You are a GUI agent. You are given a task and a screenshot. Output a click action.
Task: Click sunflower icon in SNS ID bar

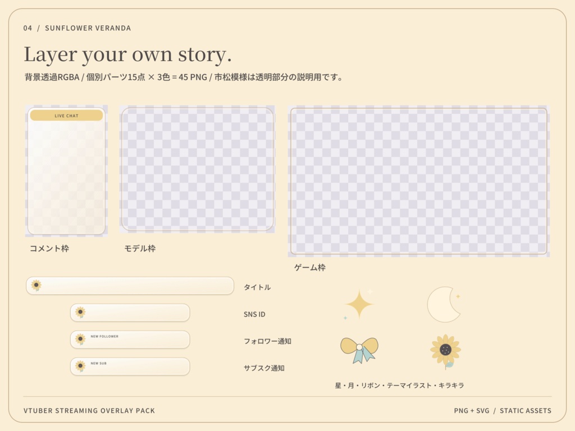[x=80, y=312]
